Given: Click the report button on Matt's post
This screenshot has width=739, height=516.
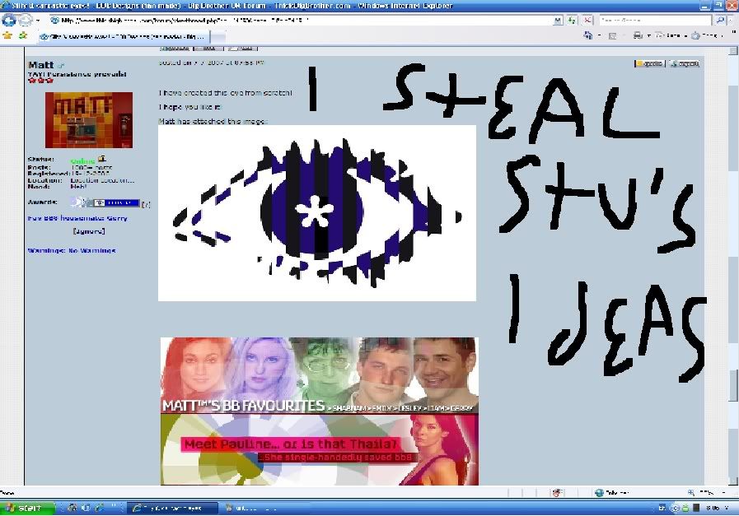Looking at the screenshot, I should click(683, 63).
